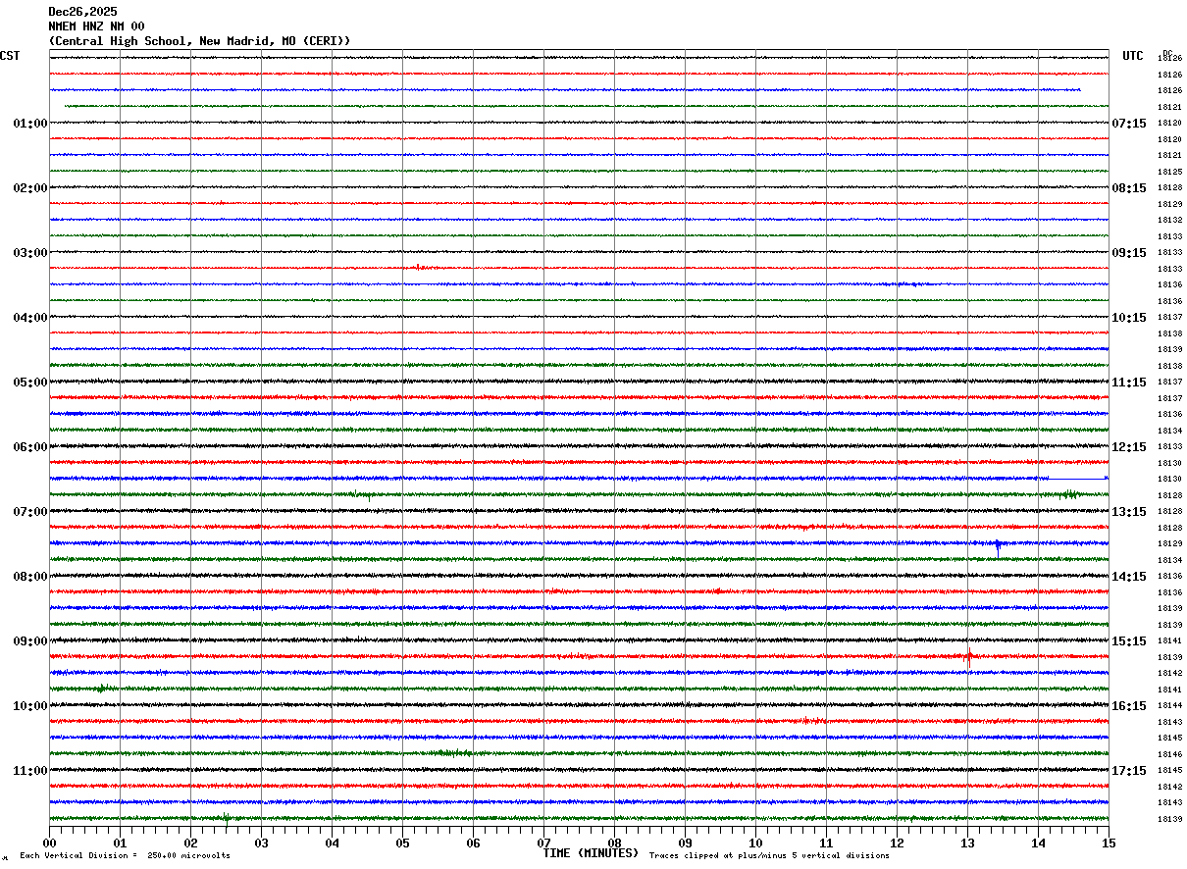
Task: Select the 15 minute tick label
Action: point(1109,843)
